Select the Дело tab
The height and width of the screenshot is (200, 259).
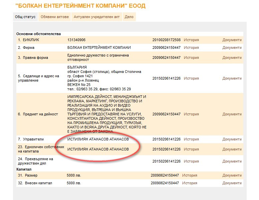129,17
